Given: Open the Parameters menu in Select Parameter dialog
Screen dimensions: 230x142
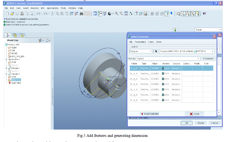Looking at the screenshot, I should 140,42.
